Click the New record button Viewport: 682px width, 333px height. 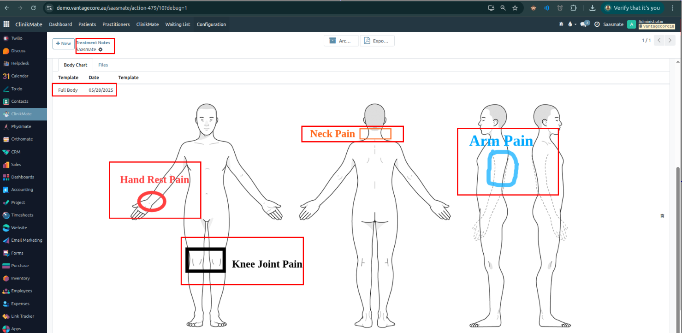coord(63,44)
